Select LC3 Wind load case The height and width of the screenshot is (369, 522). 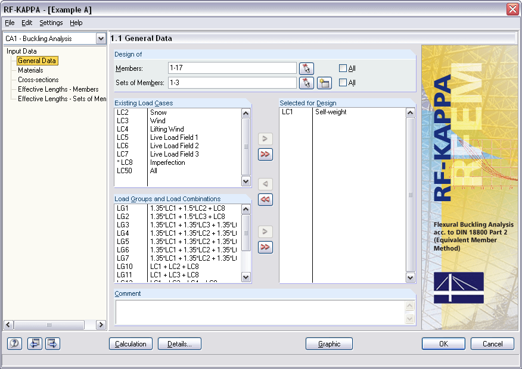(x=178, y=121)
